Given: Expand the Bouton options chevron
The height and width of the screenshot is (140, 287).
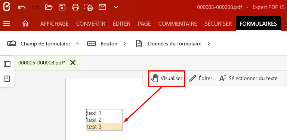Looking at the screenshot, I should [125, 44].
